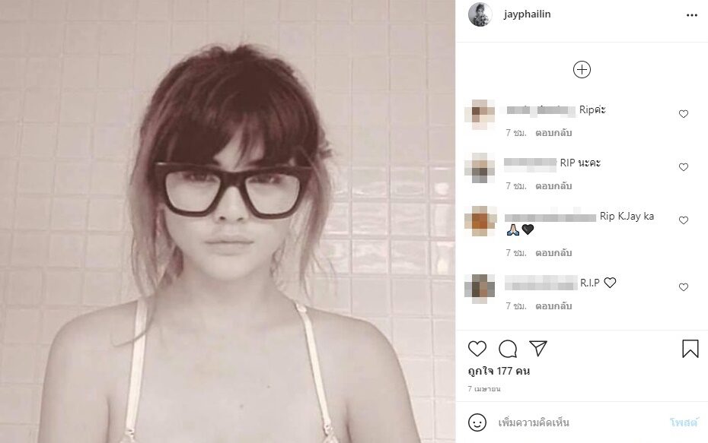Like the 'Ripค่ะ' comment
708x443 pixels.
[x=683, y=114]
